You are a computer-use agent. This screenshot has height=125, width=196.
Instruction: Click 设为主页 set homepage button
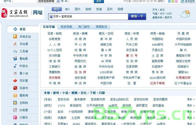(188, 1)
